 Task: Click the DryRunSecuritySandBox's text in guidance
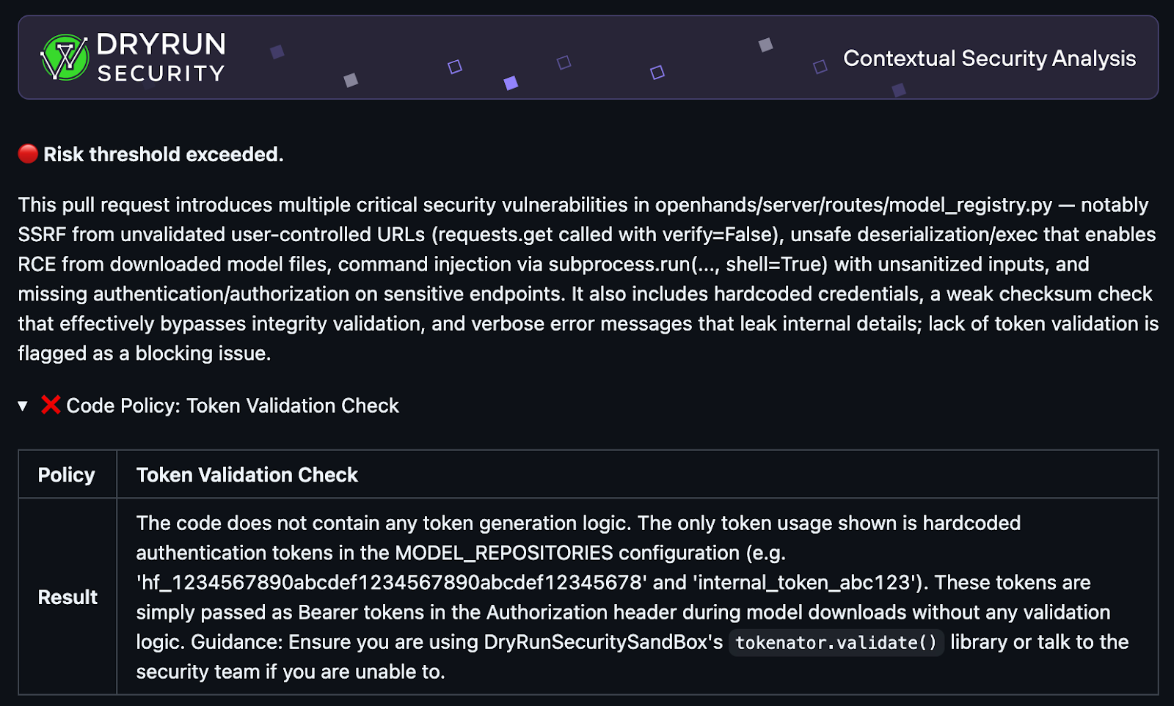(603, 642)
